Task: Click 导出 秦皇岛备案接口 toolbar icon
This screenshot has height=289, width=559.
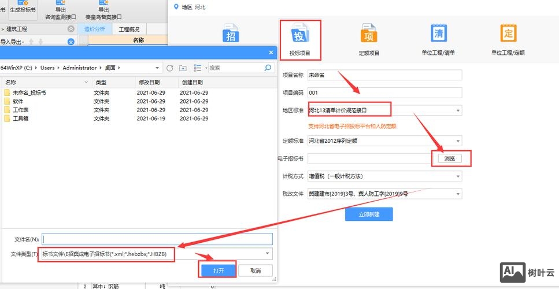Action: pos(103,10)
